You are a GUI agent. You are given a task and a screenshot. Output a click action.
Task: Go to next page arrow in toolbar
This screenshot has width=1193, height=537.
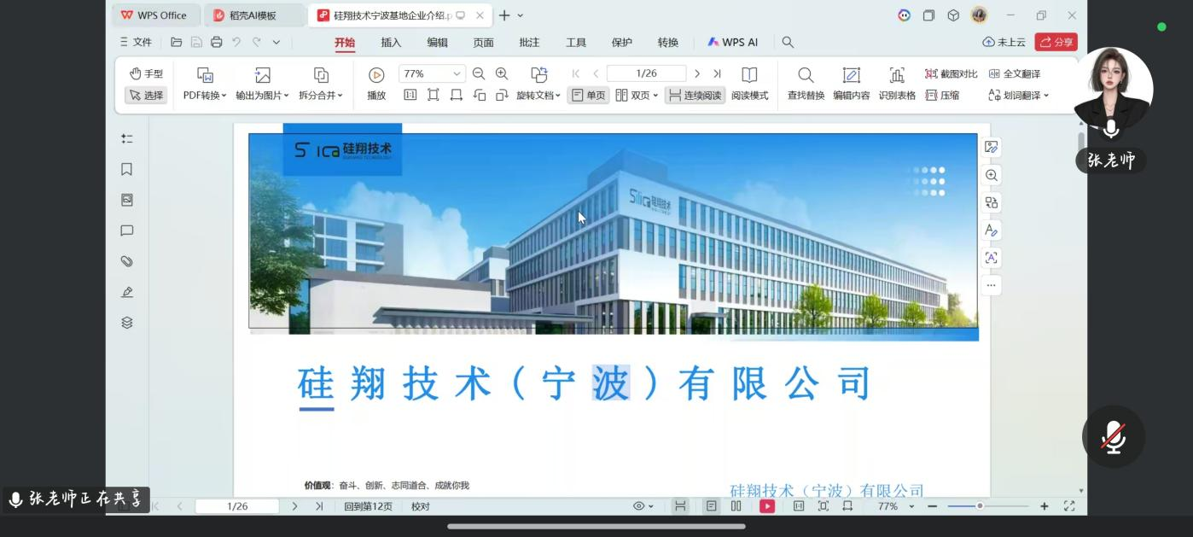pyautogui.click(x=697, y=74)
